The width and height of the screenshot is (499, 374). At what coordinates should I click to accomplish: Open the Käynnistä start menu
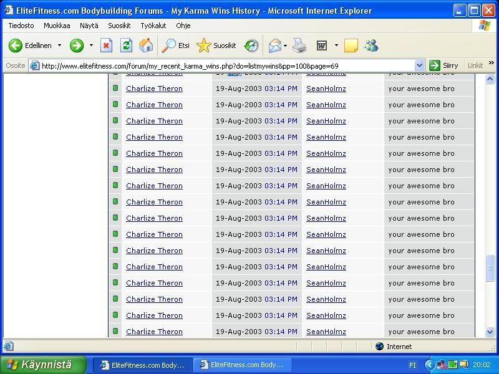(x=42, y=365)
